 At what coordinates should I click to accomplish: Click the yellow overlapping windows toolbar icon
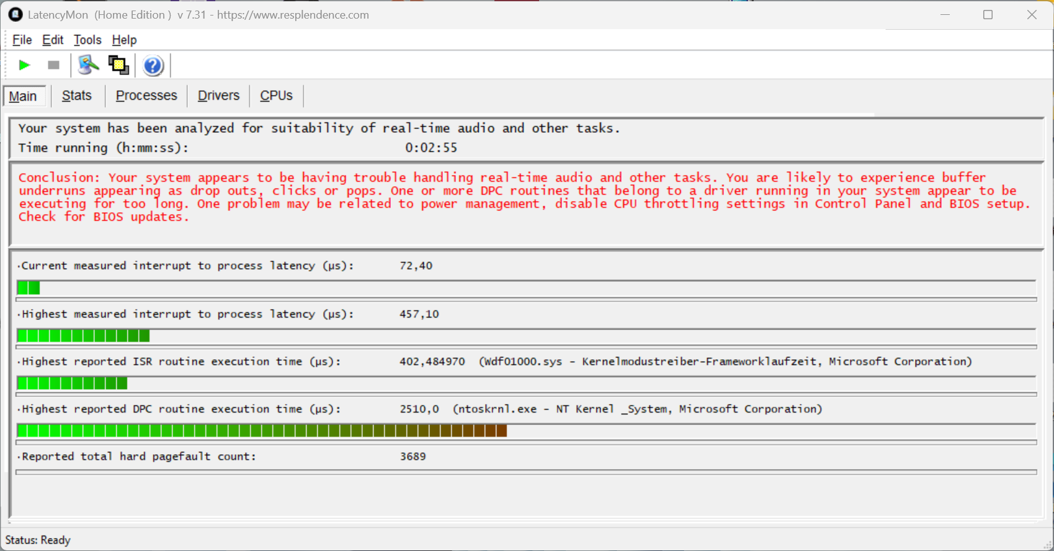118,65
